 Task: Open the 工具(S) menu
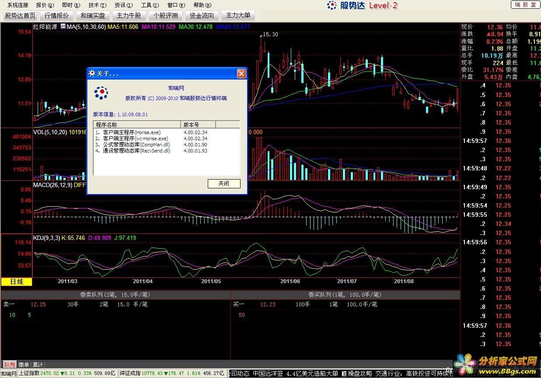[x=150, y=5]
